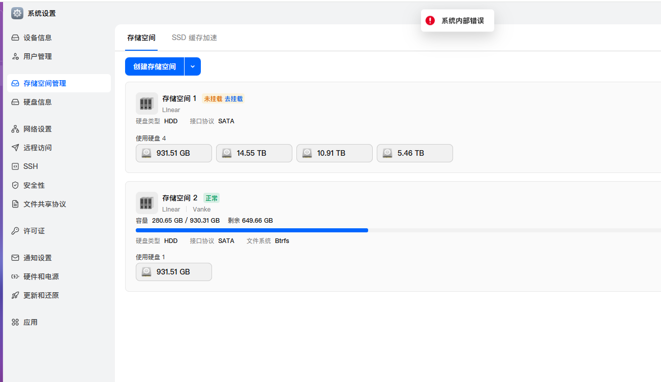Go to 用户管理 in the sidebar

pos(59,56)
